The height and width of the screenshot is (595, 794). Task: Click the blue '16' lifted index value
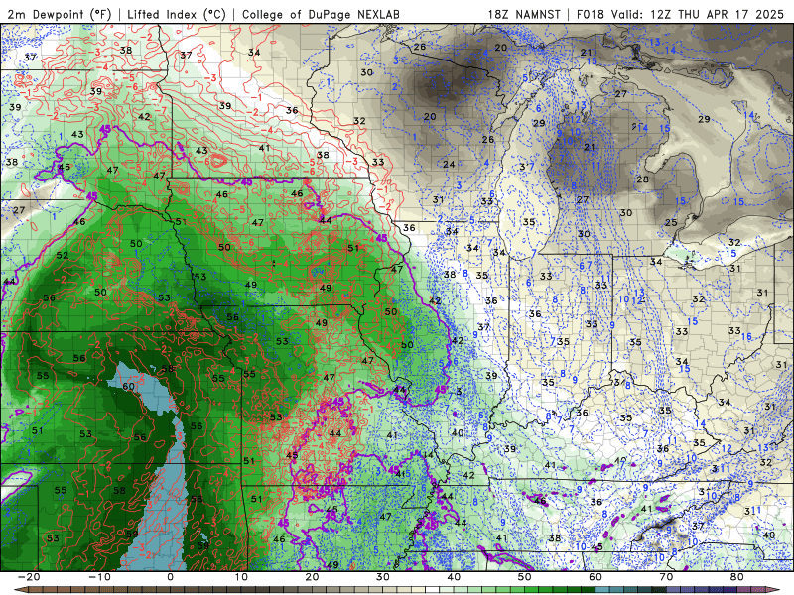click(x=746, y=337)
